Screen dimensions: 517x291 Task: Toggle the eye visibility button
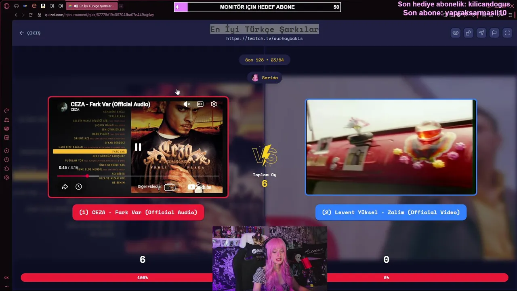[455, 33]
